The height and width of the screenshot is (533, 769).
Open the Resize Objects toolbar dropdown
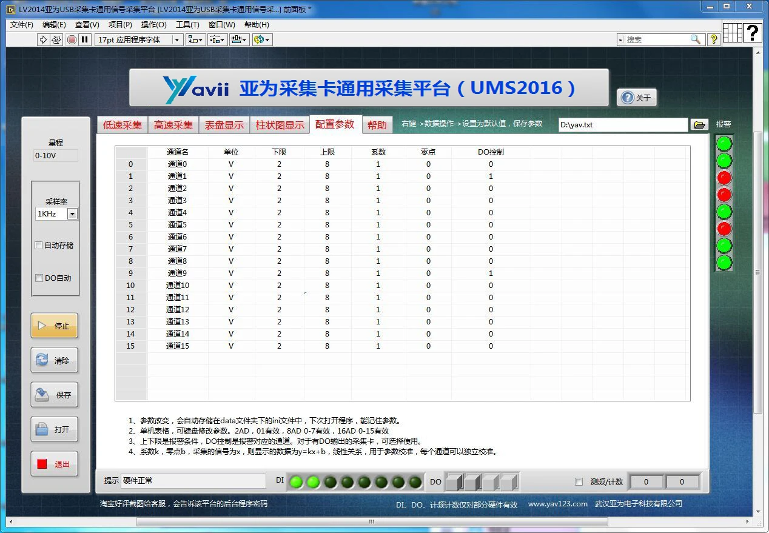click(x=239, y=39)
